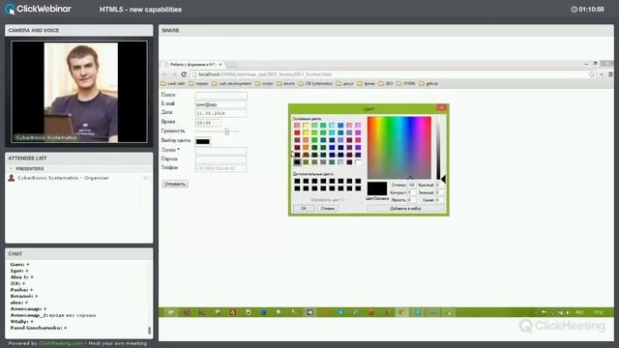The height and width of the screenshot is (348, 619).
Task: Click the Логин input field
Action: (x=221, y=151)
